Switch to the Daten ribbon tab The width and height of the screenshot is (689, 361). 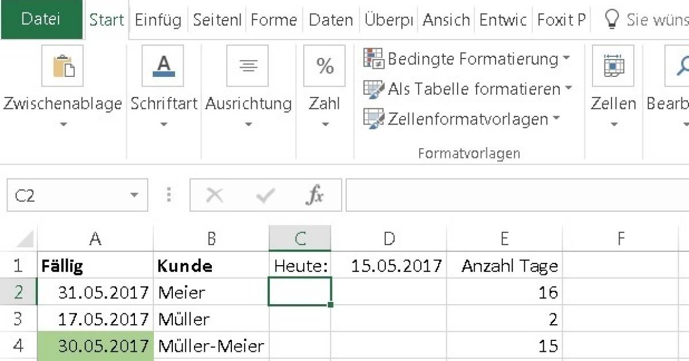coord(330,20)
